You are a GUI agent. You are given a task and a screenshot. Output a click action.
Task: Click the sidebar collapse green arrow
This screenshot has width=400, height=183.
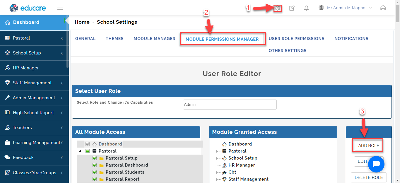pos(65,20)
